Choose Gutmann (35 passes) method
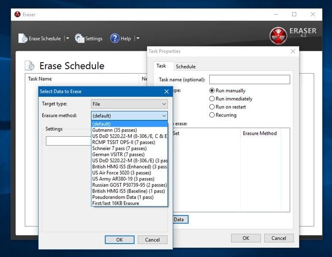The image size is (332, 257). pyautogui.click(x=129, y=130)
